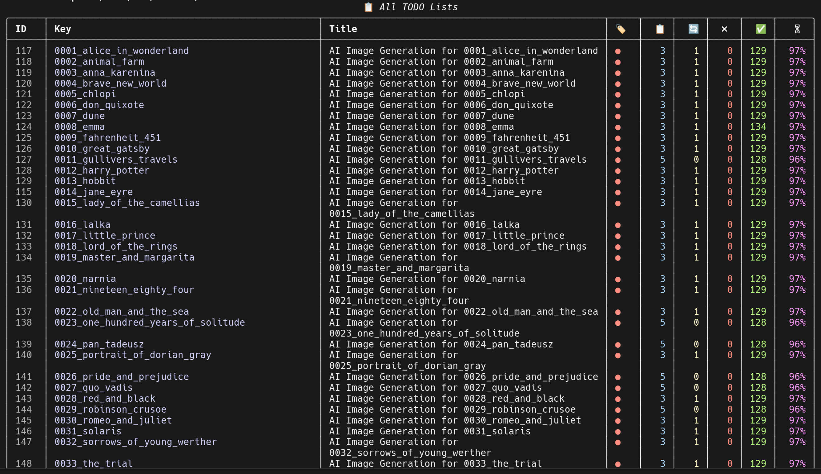Click red status dot for 0001_alice_in_wonderland
Image resolution: width=821 pixels, height=474 pixels.
[618, 51]
